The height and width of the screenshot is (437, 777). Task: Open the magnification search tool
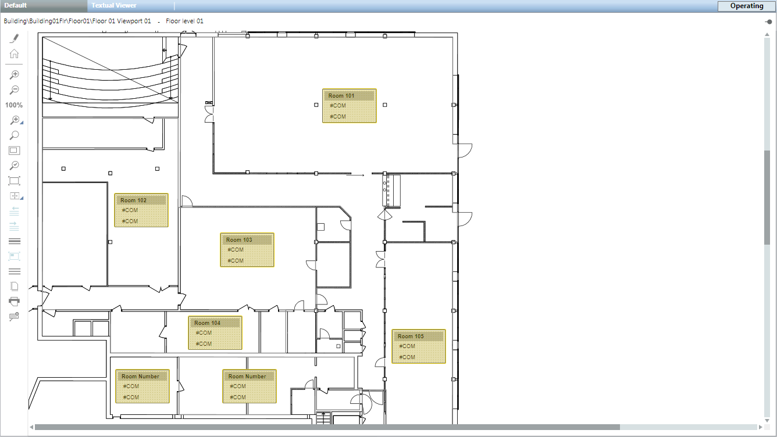(x=14, y=135)
